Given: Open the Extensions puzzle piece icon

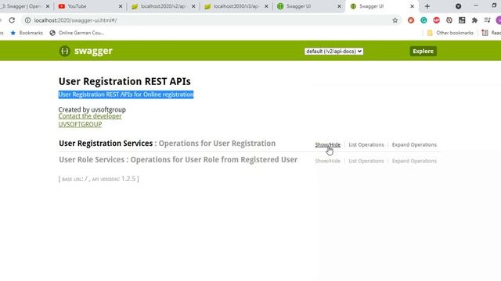Looking at the screenshot, I should tap(475, 20).
